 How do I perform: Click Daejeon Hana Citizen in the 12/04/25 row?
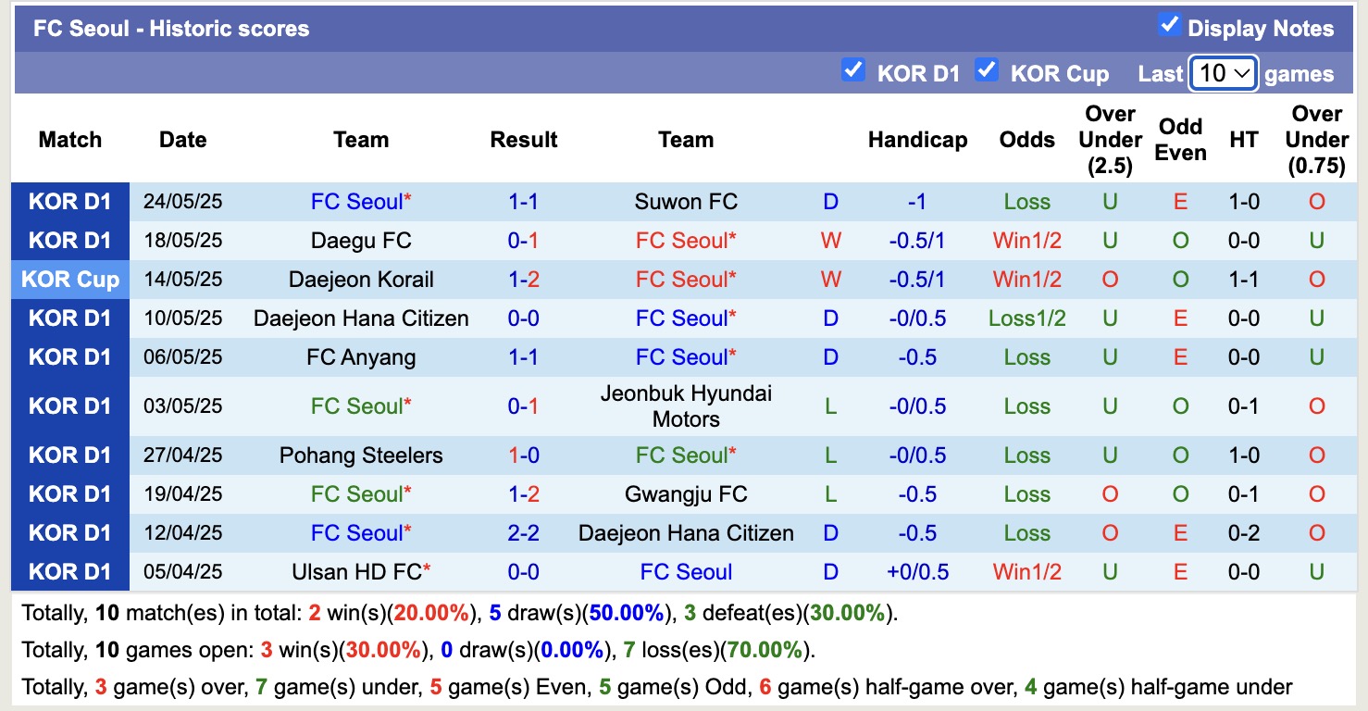pyautogui.click(x=685, y=532)
